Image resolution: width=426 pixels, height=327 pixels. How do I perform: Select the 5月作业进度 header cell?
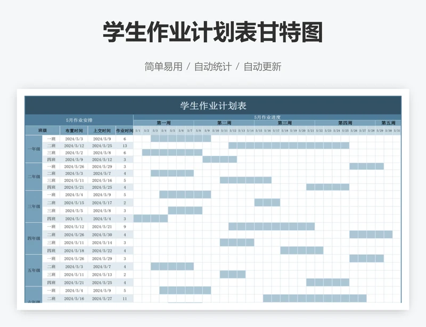pos(267,117)
